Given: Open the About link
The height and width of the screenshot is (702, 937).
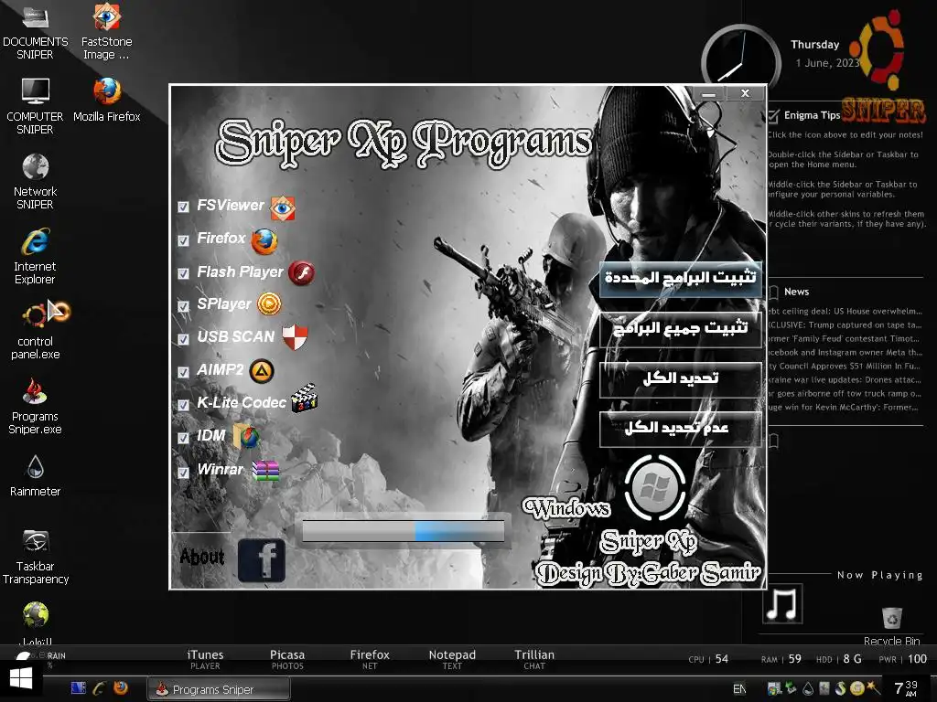Looking at the screenshot, I should pos(202,557).
